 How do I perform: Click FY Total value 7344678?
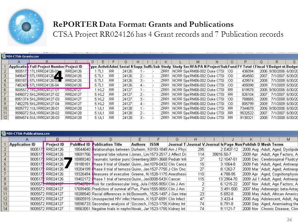click(245, 108)
